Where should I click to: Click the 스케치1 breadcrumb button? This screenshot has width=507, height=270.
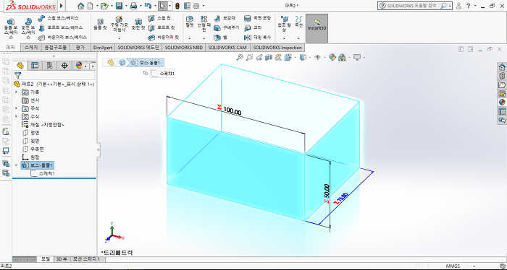163,74
